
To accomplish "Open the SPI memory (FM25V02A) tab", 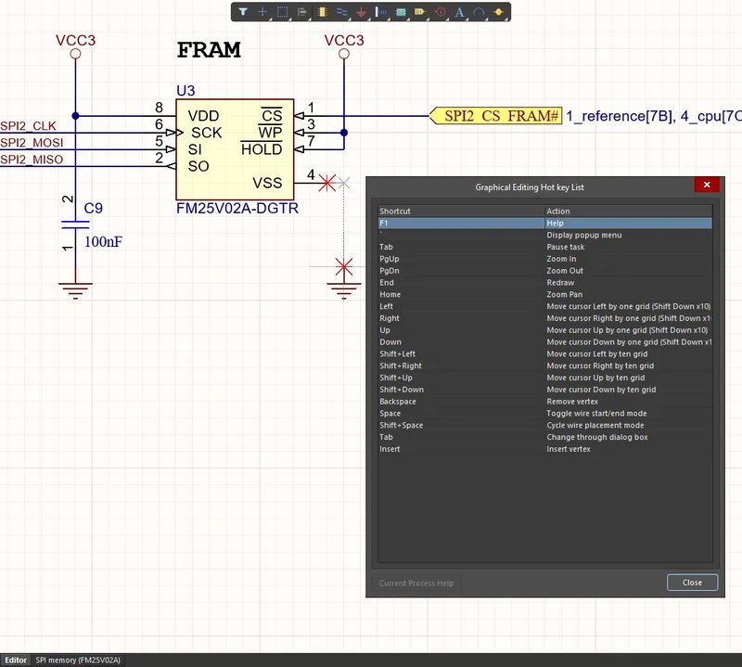I will (x=78, y=660).
